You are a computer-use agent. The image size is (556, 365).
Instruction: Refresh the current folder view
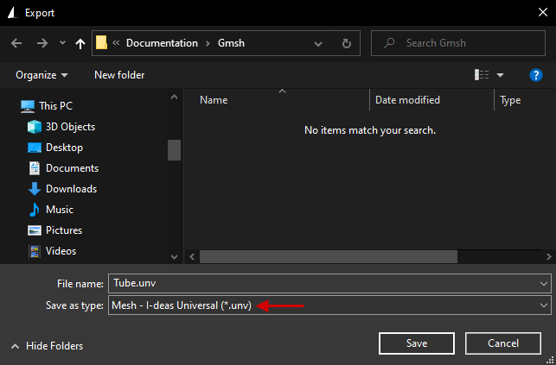[x=347, y=43]
